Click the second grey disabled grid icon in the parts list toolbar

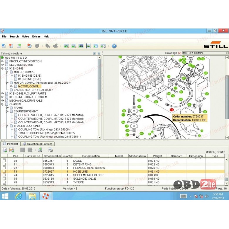coord(30,150)
